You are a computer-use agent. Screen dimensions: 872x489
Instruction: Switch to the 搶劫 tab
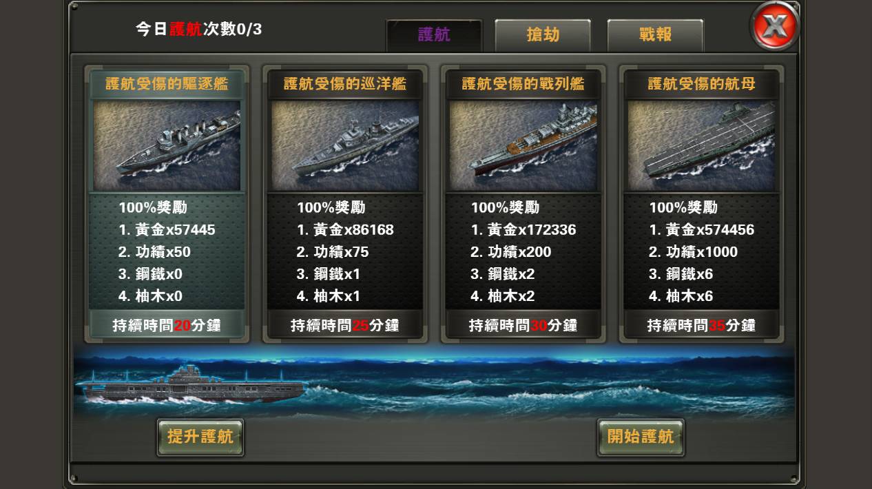543,35
